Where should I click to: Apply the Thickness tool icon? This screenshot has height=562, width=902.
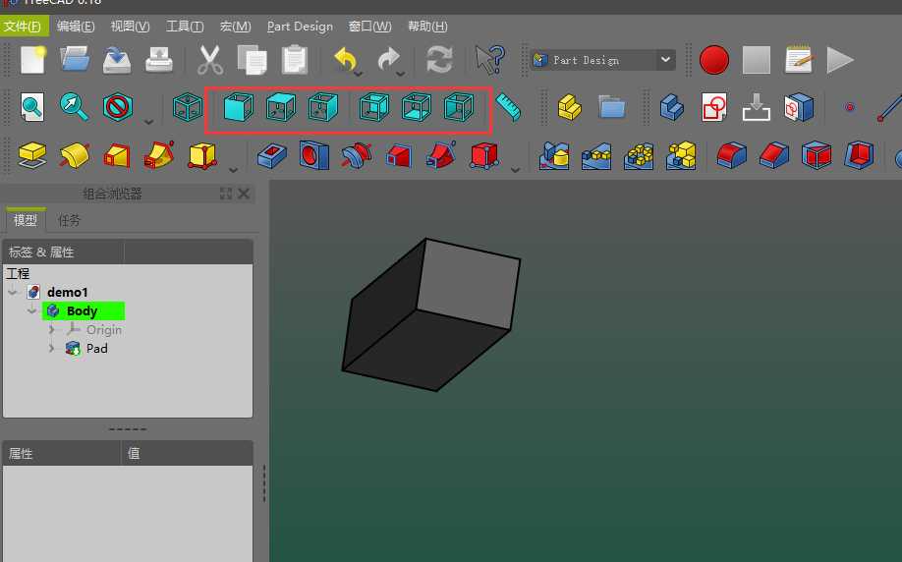pos(859,155)
